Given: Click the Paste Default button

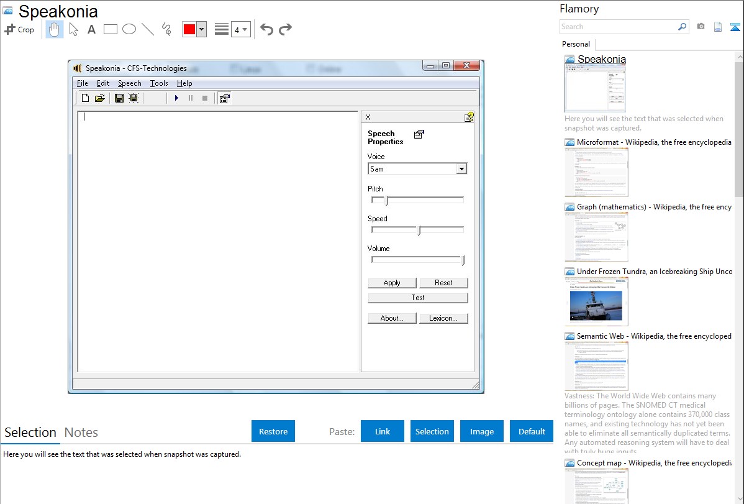Looking at the screenshot, I should 532,431.
